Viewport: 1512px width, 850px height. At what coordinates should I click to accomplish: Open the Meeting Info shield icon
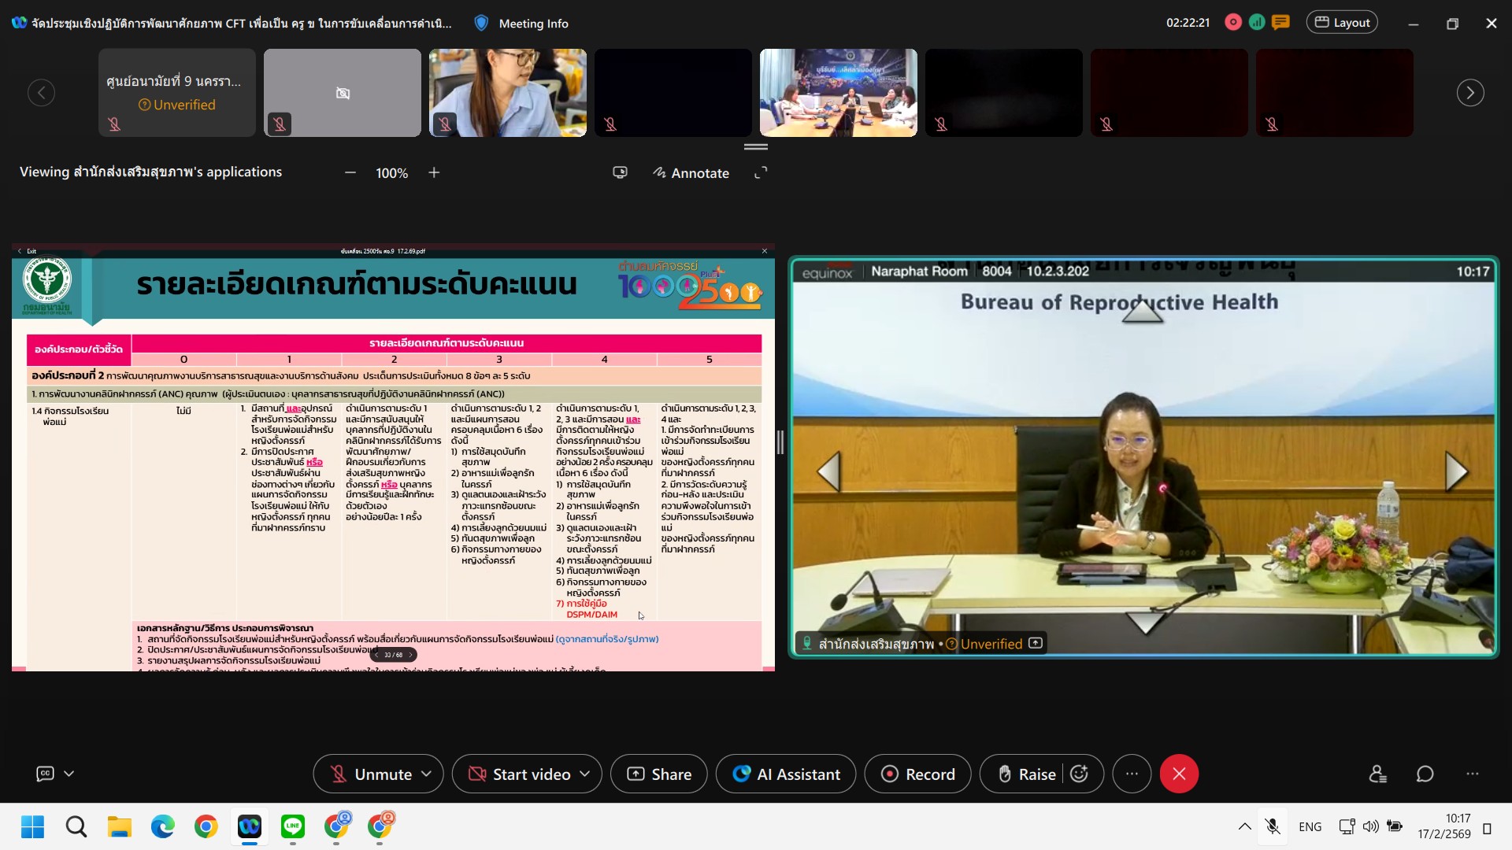[481, 24]
